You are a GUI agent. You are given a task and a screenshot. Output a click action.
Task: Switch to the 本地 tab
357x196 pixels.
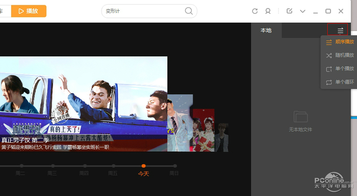266,31
